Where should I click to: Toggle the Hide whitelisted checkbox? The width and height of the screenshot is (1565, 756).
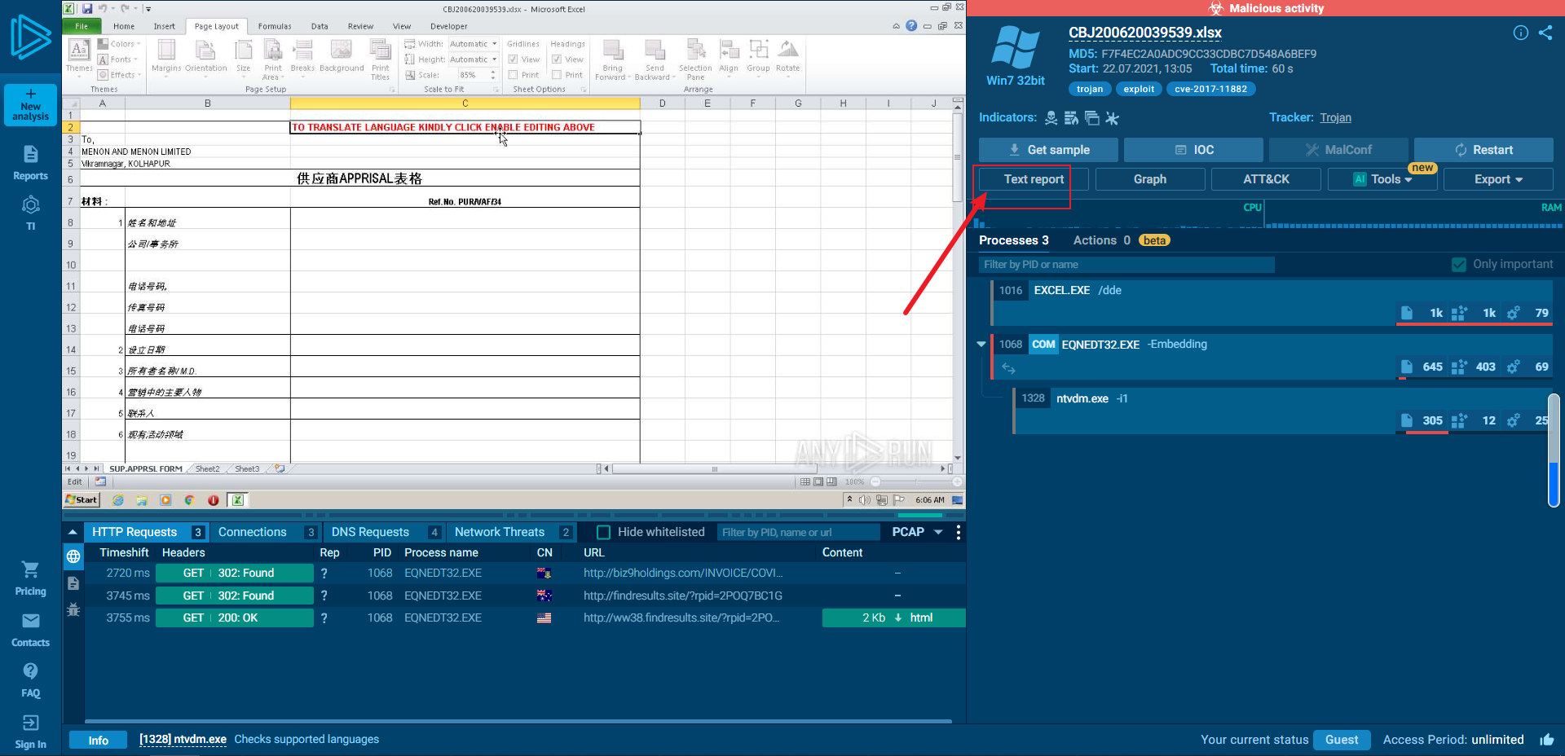point(604,532)
